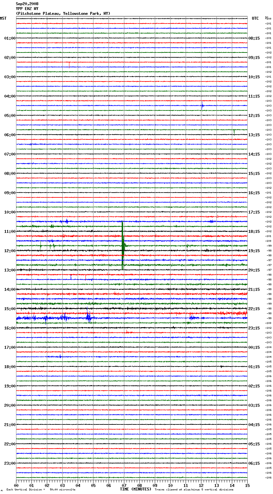273x494 pixels.
Task: Click the 05:15 UTC time label
Action: (254, 444)
